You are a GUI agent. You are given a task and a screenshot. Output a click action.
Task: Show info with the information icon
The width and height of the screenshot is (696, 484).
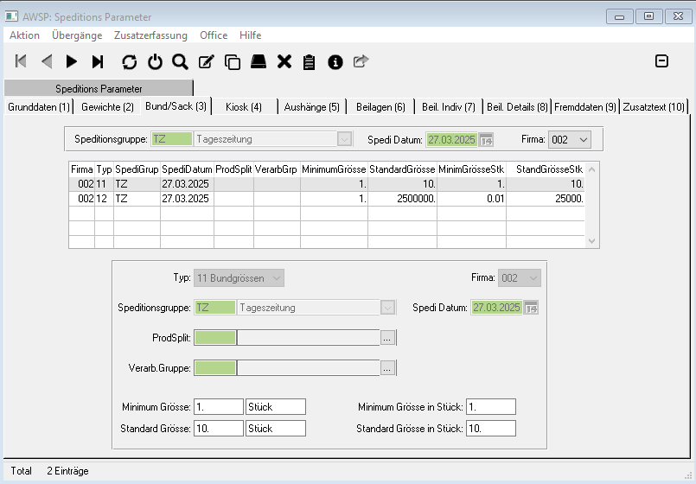click(x=335, y=61)
